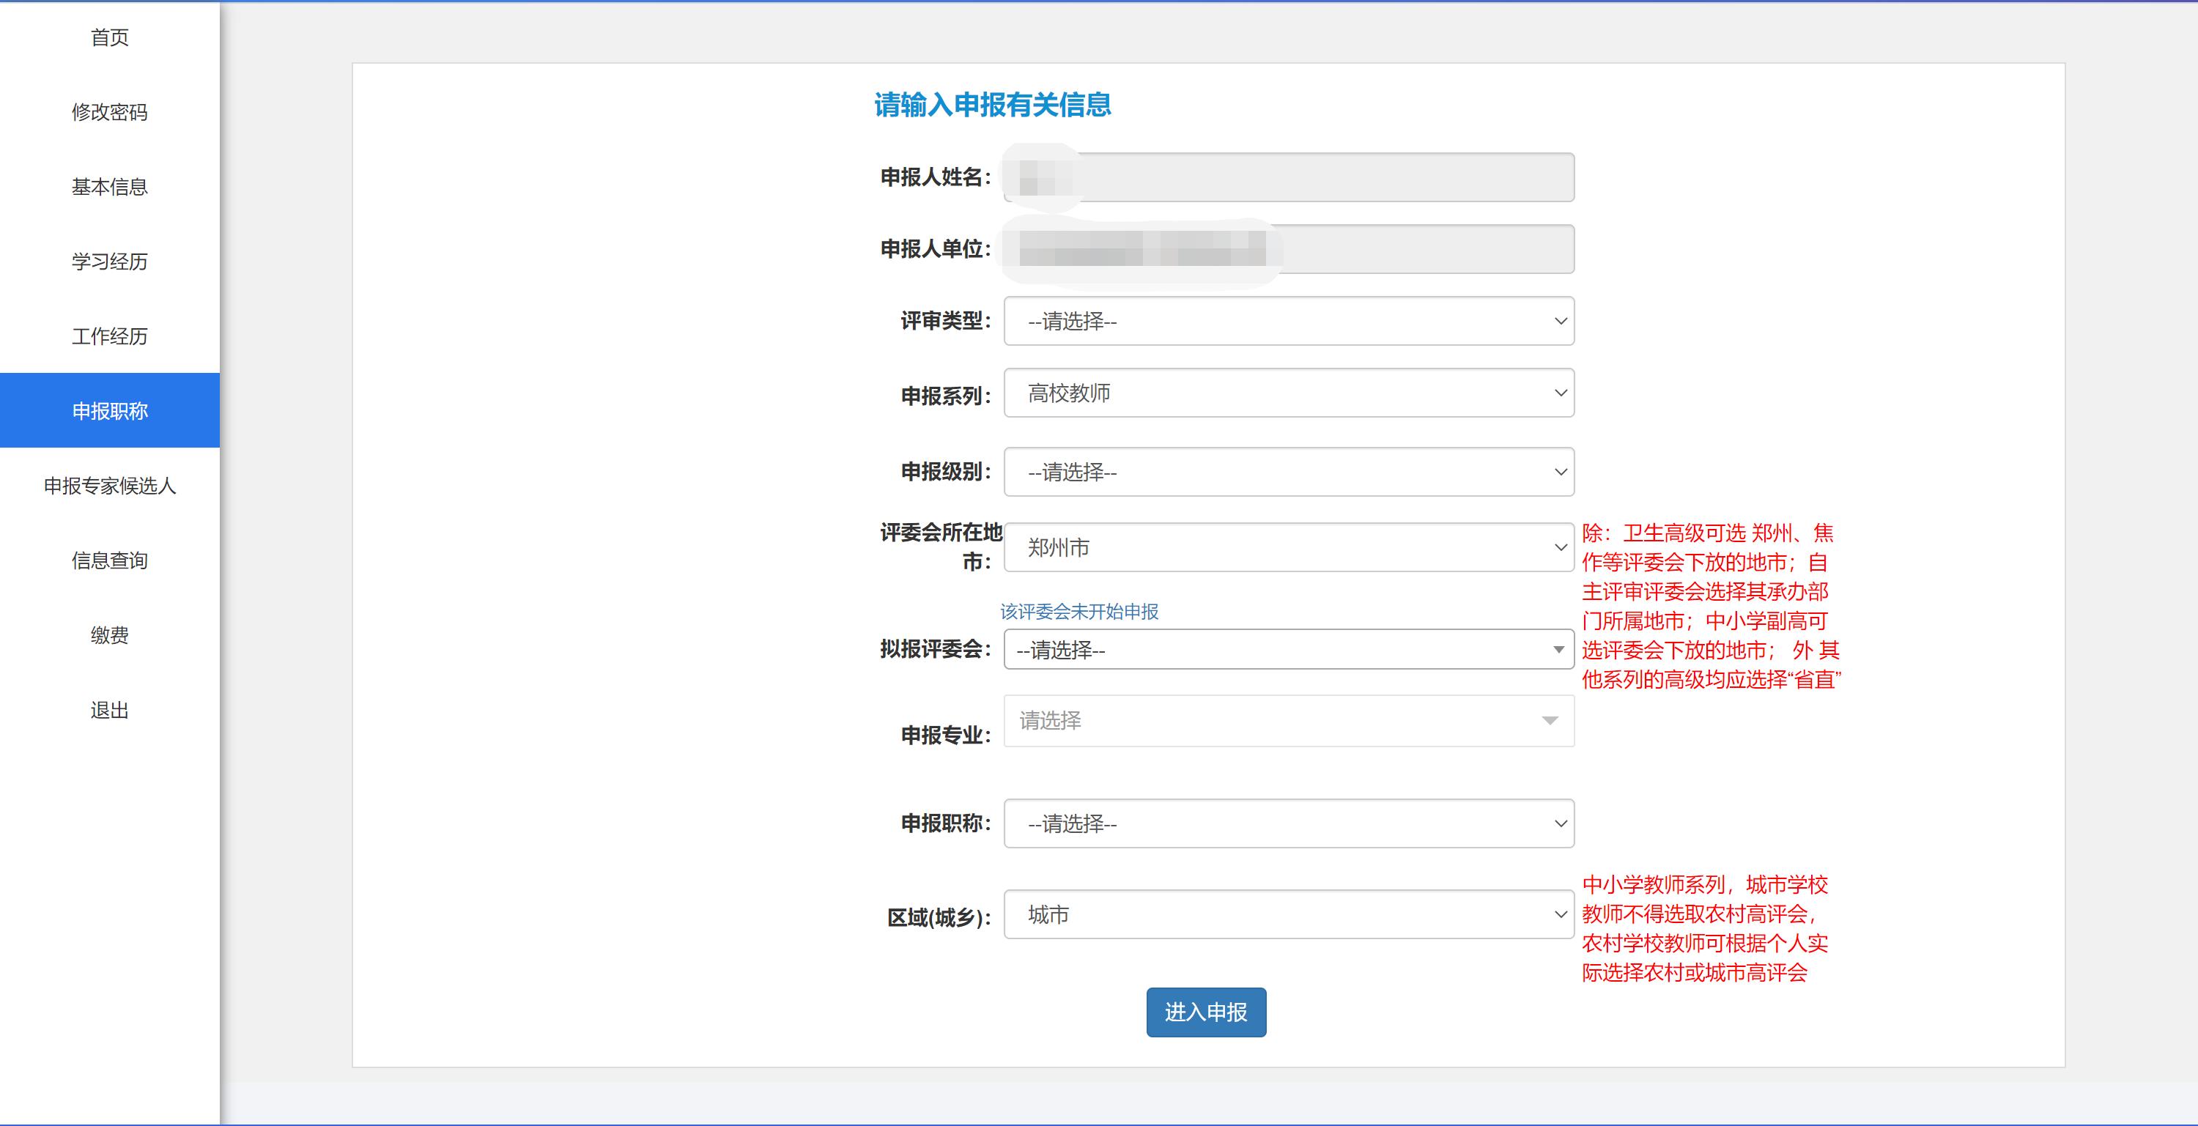
Task: Expand the 拟报评委会 dropdown
Action: tap(1289, 650)
